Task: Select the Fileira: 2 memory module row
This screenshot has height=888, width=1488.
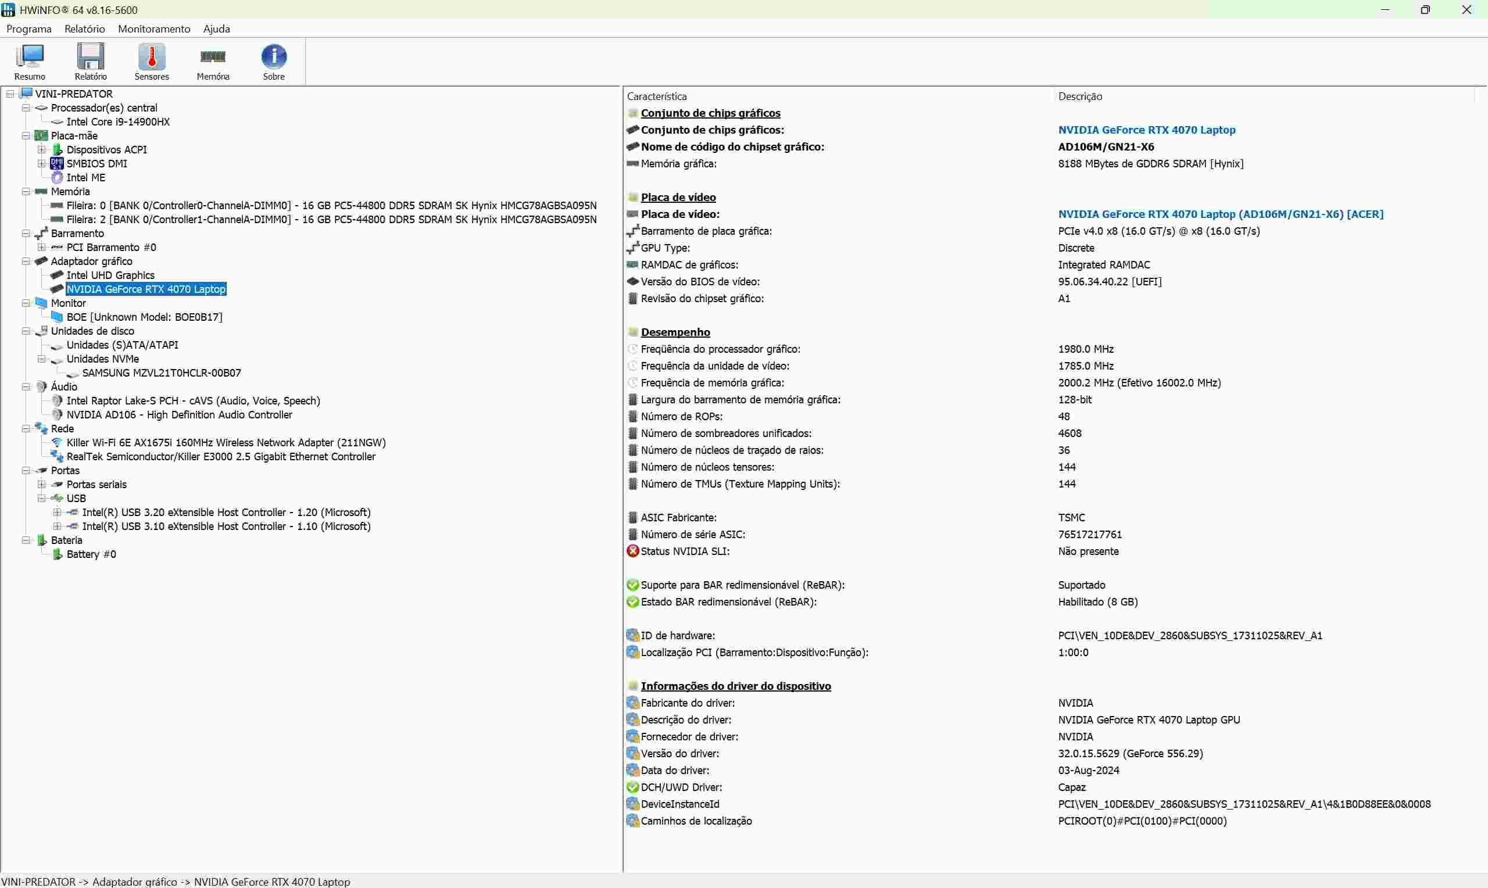Action: (331, 219)
